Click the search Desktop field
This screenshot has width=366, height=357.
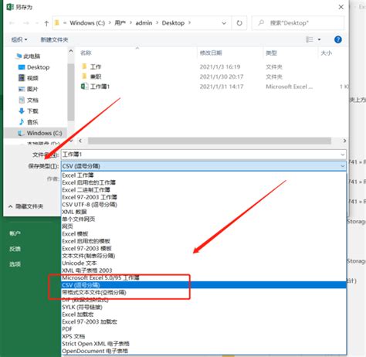tap(298, 23)
